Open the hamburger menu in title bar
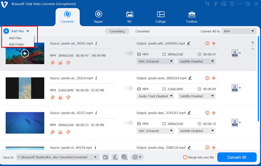The image size is (261, 166). click(232, 4)
